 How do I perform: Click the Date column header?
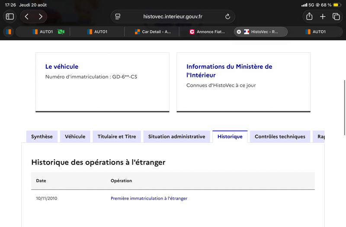click(41, 181)
